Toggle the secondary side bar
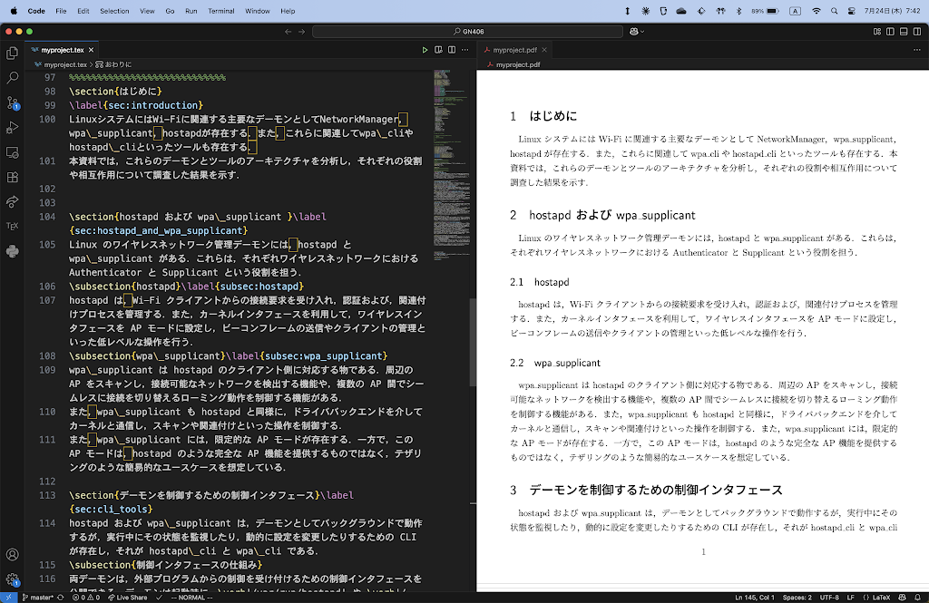Image resolution: width=929 pixels, height=603 pixels. (917, 32)
